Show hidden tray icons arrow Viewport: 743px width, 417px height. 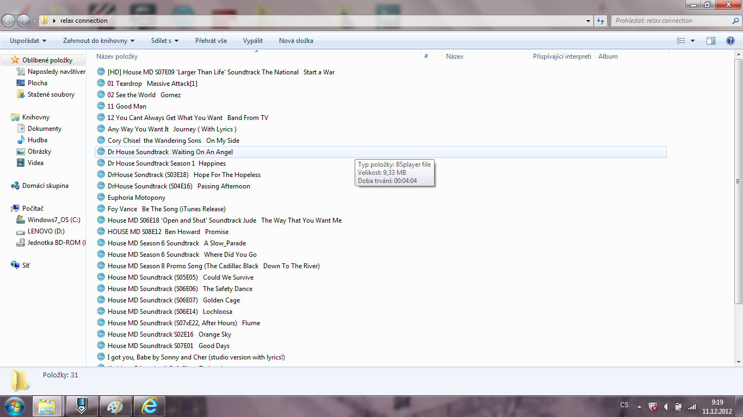click(x=640, y=406)
